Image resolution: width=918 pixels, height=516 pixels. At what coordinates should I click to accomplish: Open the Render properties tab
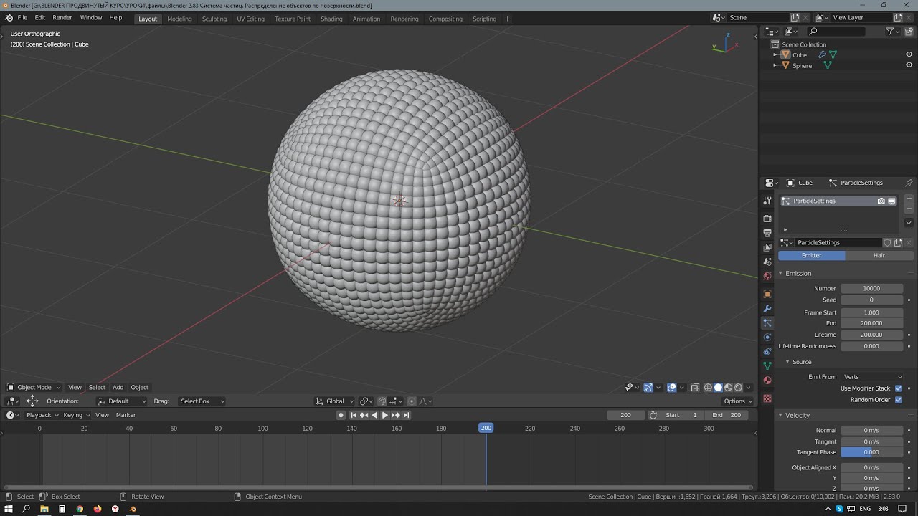click(x=767, y=218)
